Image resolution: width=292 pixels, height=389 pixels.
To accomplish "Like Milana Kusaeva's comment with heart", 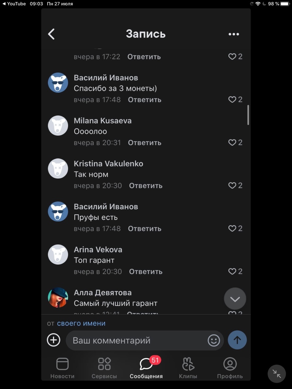I will (235, 142).
